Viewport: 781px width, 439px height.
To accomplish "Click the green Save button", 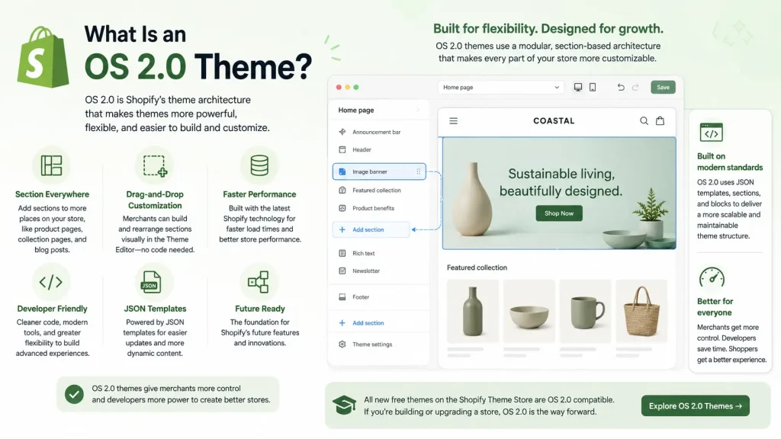I will [663, 87].
